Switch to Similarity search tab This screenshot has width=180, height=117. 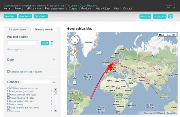(x=44, y=30)
